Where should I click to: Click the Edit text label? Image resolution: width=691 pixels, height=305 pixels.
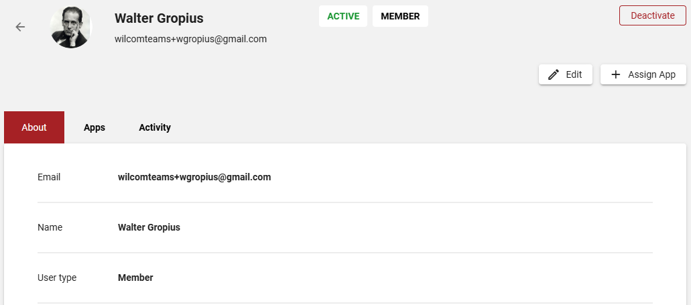(574, 74)
